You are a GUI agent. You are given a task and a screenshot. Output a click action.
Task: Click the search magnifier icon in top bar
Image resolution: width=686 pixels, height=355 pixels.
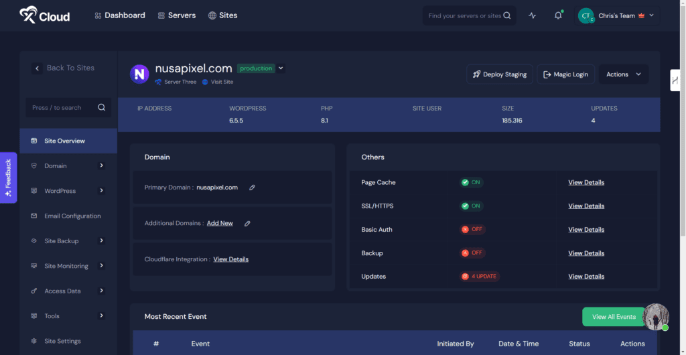(508, 15)
